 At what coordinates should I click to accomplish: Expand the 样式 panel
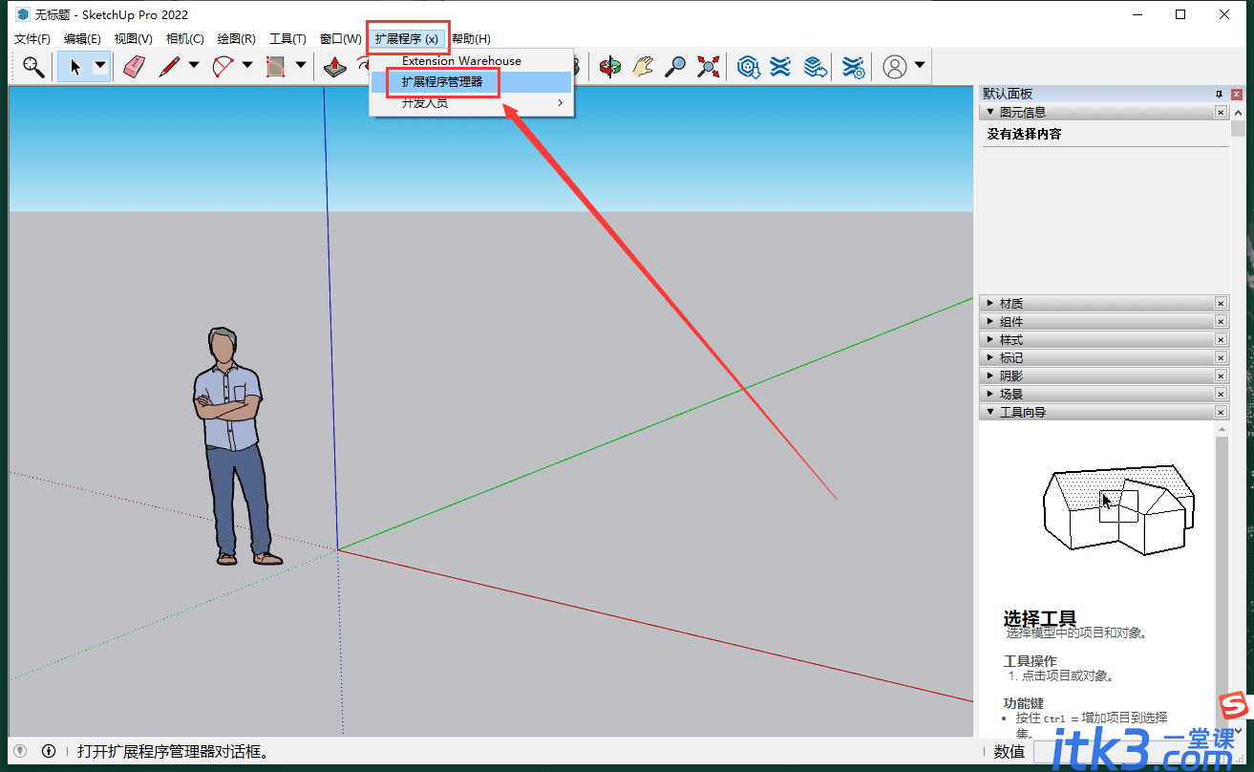(x=990, y=339)
